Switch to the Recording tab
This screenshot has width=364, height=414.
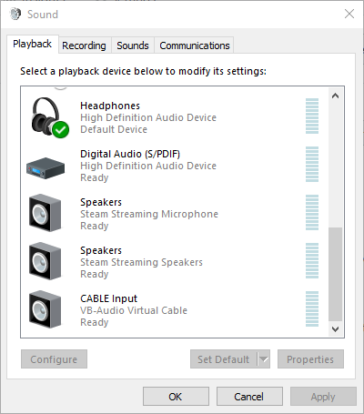[x=84, y=45]
